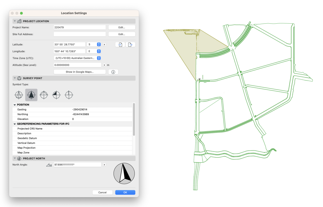Image resolution: width=323 pixels, height=207 pixels.
Task: Select the quarter-filled survey point symbol
Action: pos(56,95)
